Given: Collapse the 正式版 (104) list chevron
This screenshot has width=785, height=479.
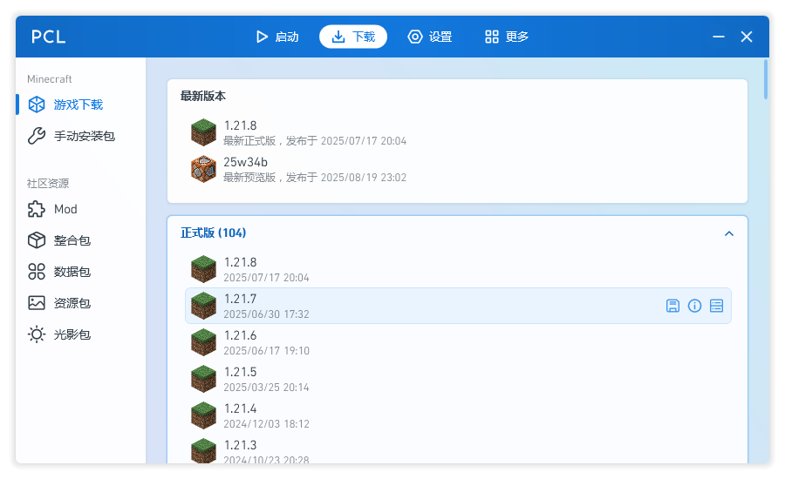Looking at the screenshot, I should click(x=729, y=233).
